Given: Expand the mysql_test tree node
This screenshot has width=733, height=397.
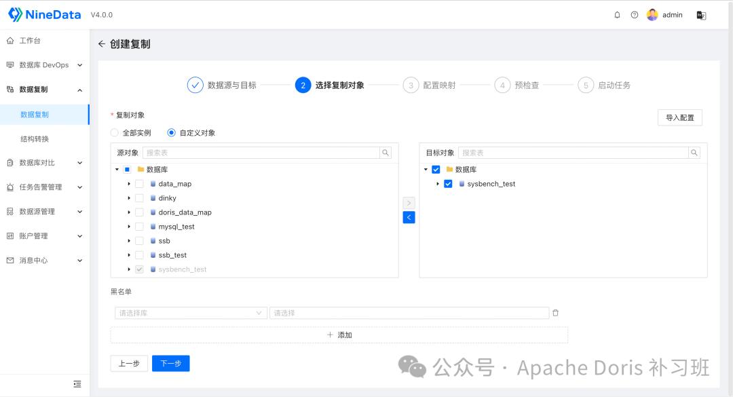Looking at the screenshot, I should [128, 226].
